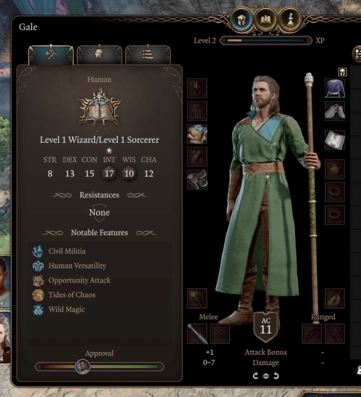The image size is (361, 397).
Task: Select the helmet equipment tab icon
Action: click(241, 20)
